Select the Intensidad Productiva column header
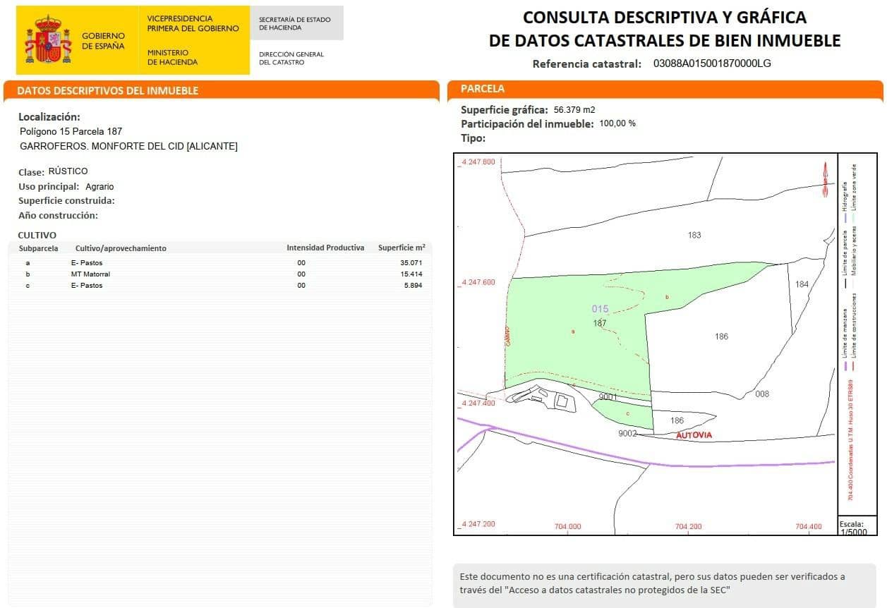This screenshot has height=608, width=887. click(x=325, y=248)
